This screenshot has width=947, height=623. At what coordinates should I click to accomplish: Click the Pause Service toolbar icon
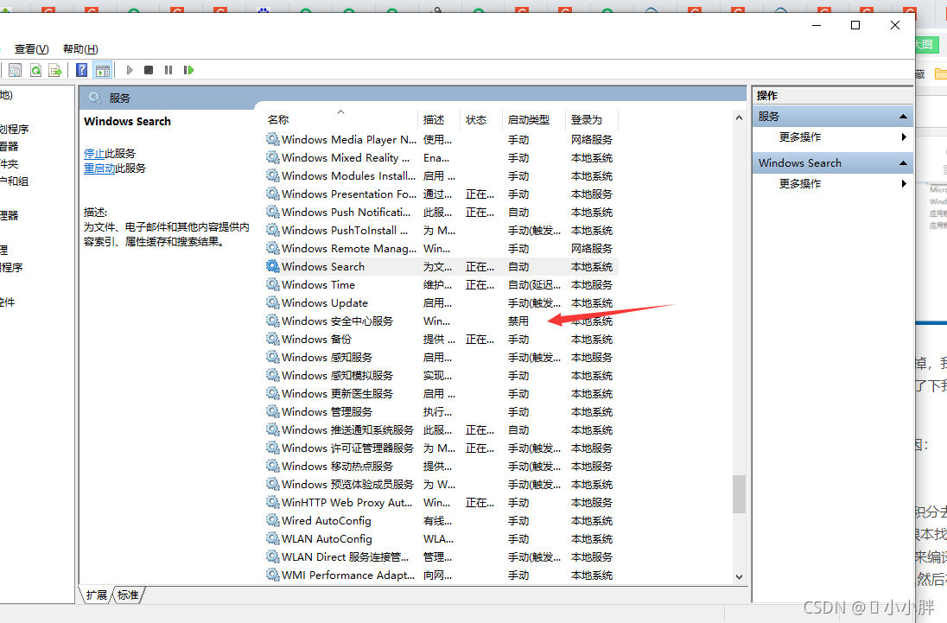click(x=168, y=70)
